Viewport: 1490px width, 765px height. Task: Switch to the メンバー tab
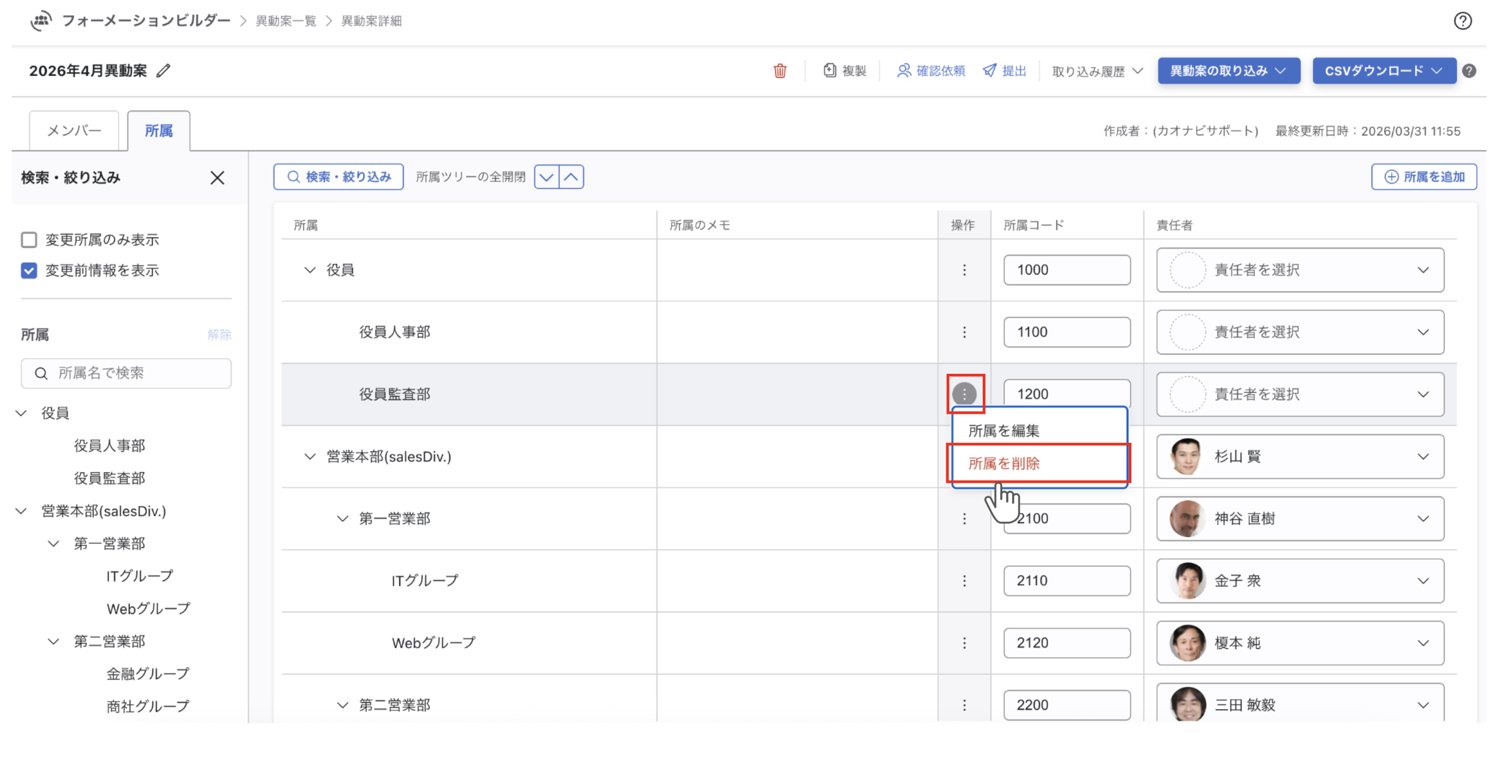(x=74, y=131)
